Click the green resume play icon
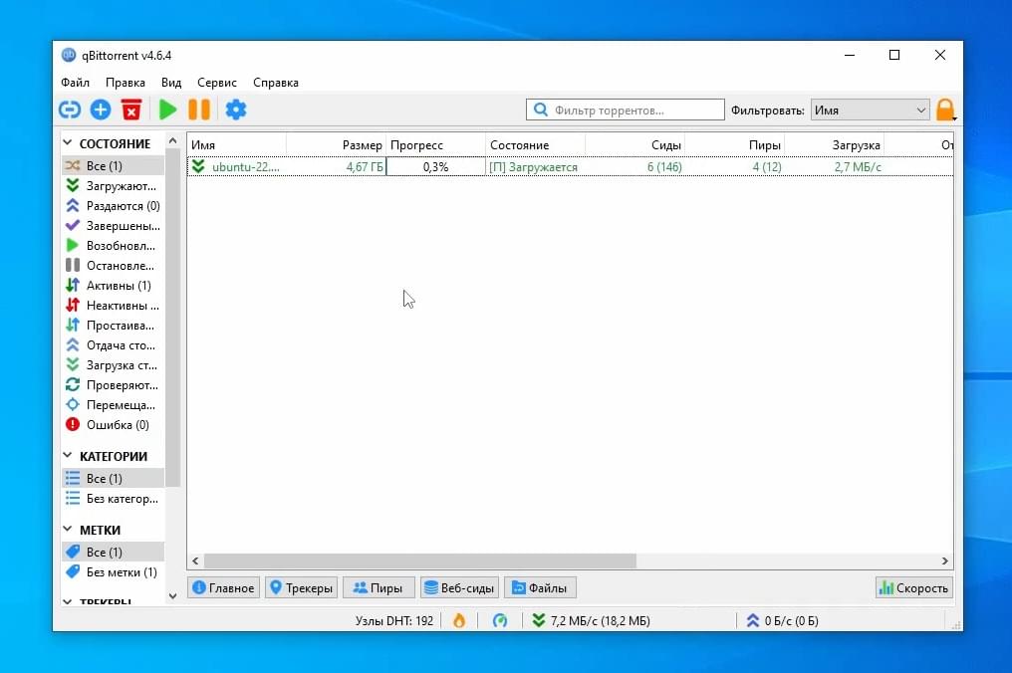Screen dimensions: 1012x673 click(167, 110)
